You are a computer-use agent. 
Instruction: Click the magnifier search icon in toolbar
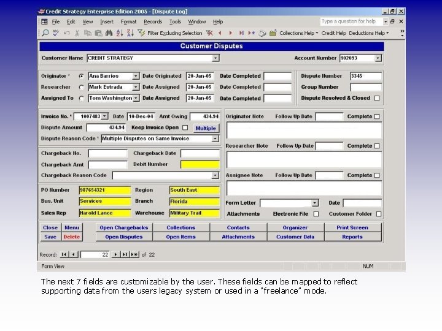tap(45, 33)
